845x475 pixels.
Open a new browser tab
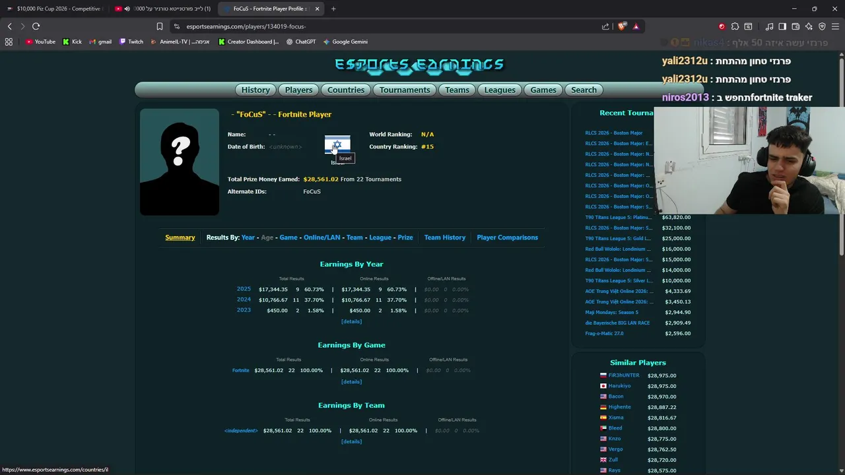[x=333, y=9]
